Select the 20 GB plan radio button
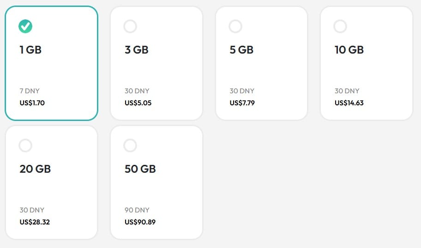The image size is (421, 248). pyautogui.click(x=25, y=145)
